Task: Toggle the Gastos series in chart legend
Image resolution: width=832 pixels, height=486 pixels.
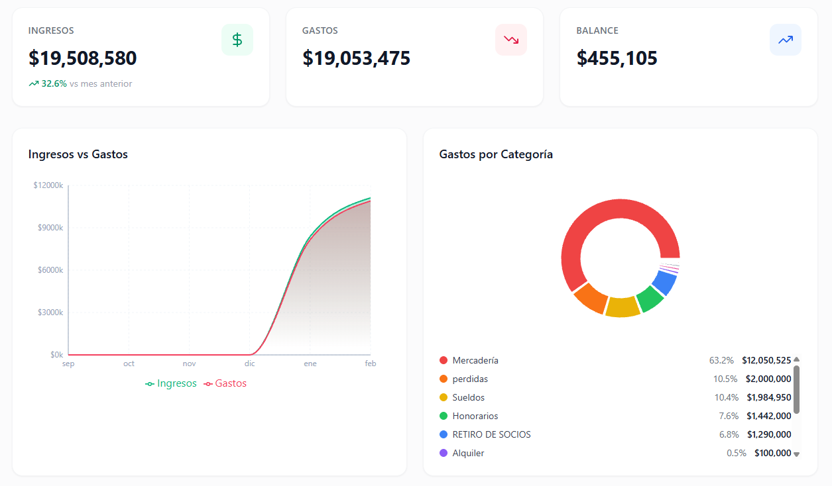Action: click(225, 383)
